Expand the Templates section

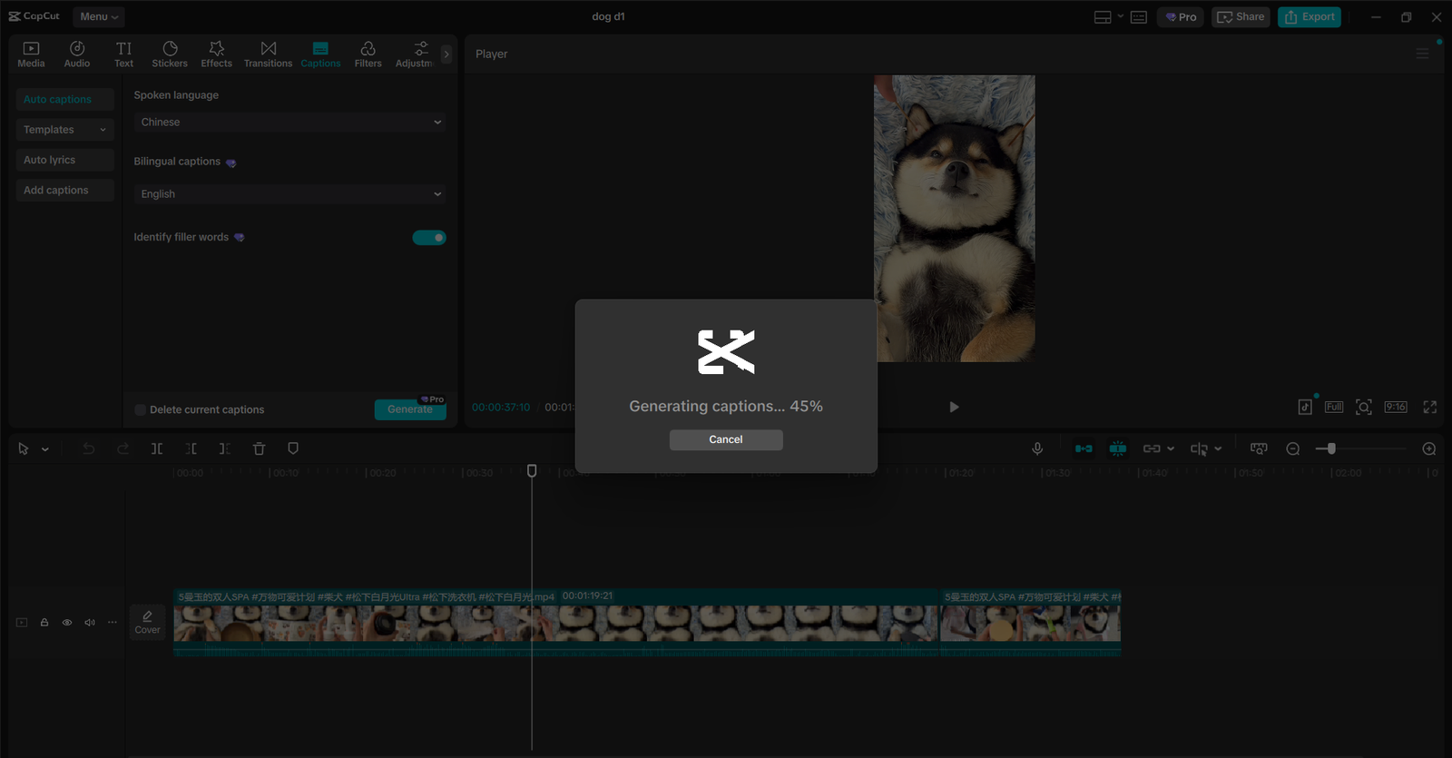coord(64,130)
